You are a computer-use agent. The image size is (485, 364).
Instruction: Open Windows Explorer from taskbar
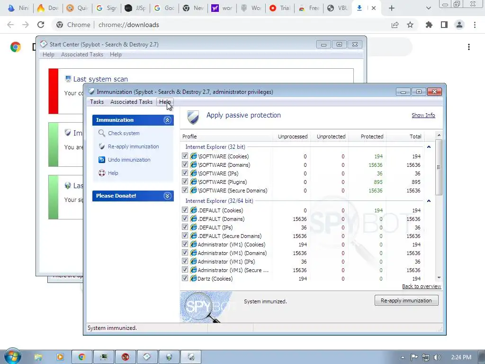coord(38,357)
